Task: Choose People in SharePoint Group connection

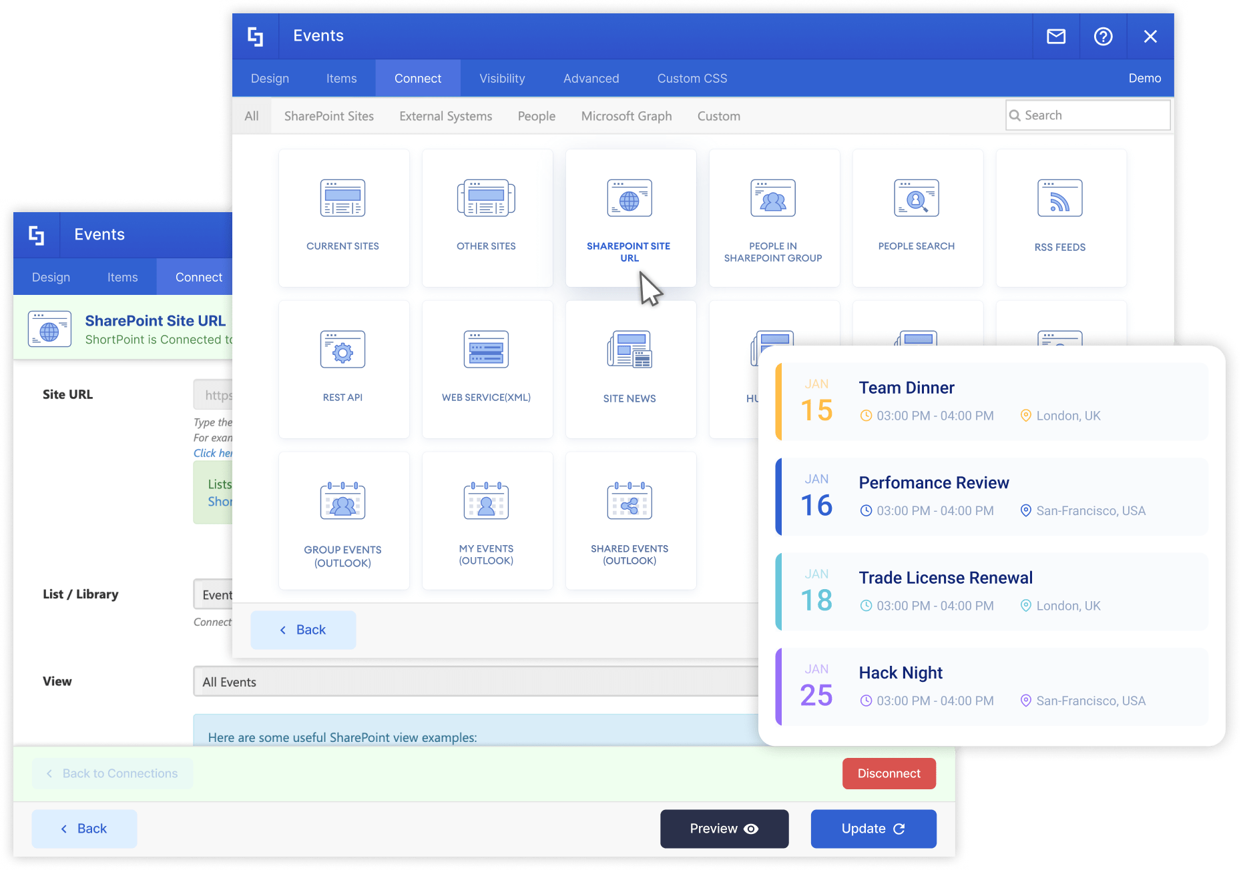Action: pos(774,217)
